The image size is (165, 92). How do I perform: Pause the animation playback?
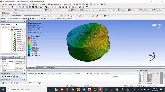pos(39,74)
